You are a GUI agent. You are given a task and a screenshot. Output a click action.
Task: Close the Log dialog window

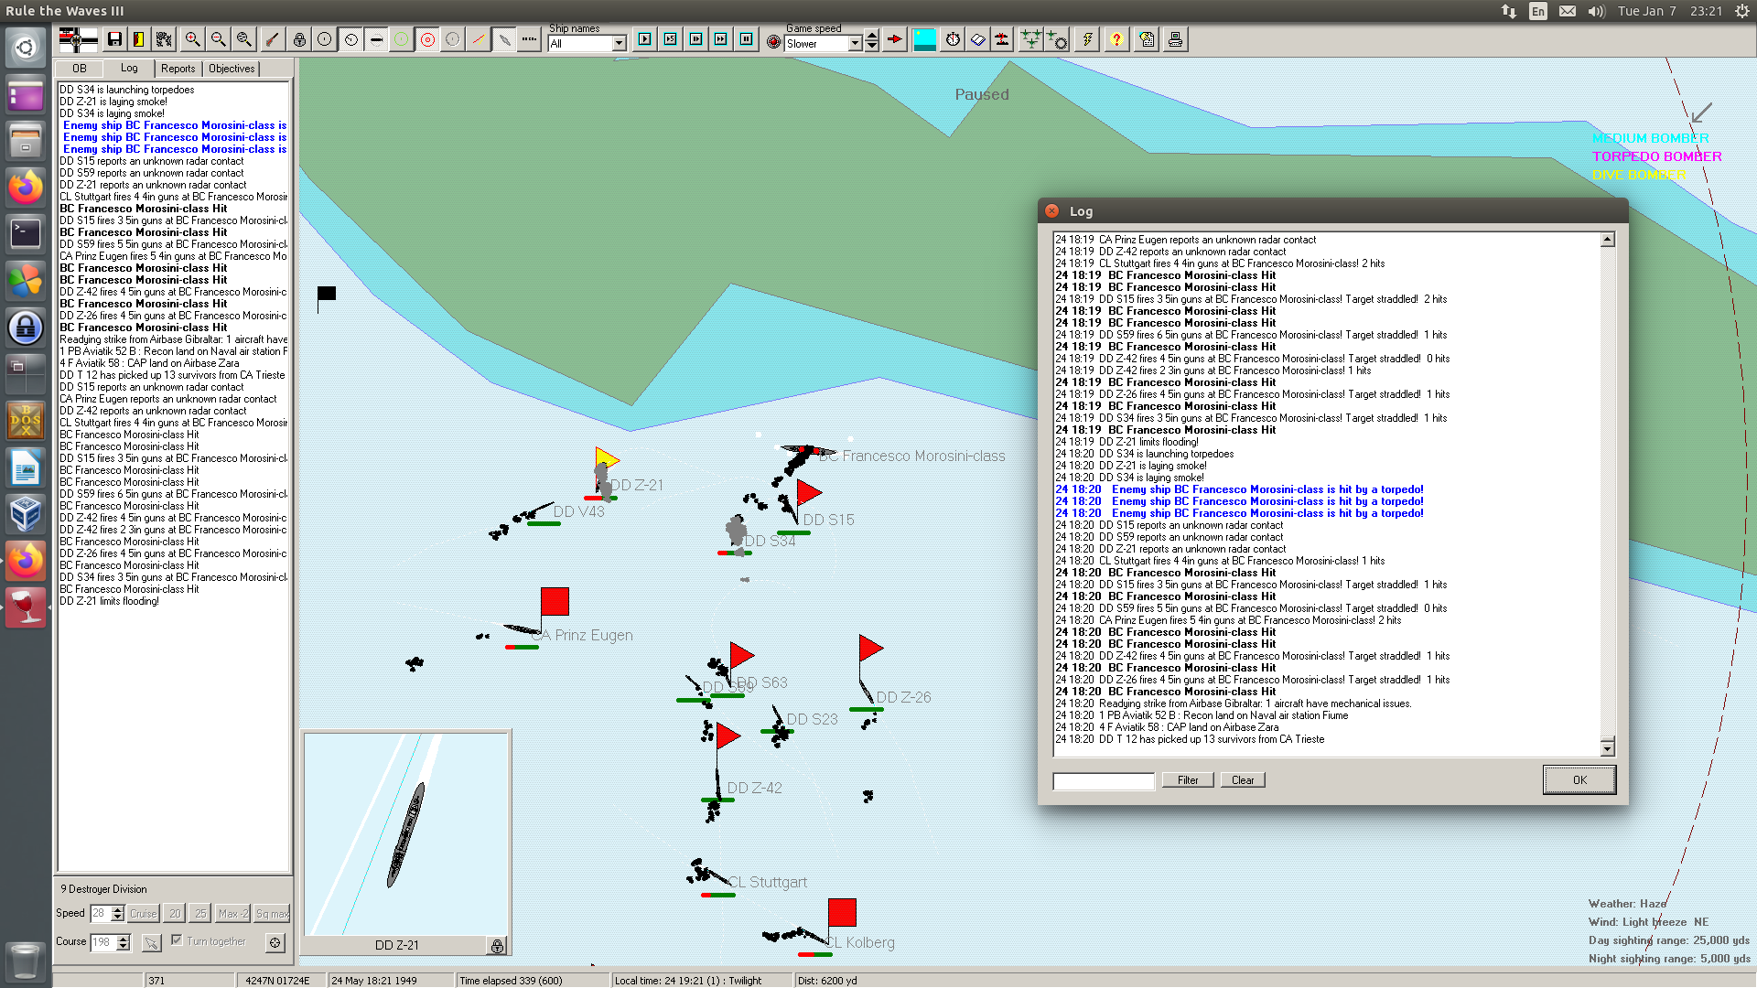(x=1052, y=211)
